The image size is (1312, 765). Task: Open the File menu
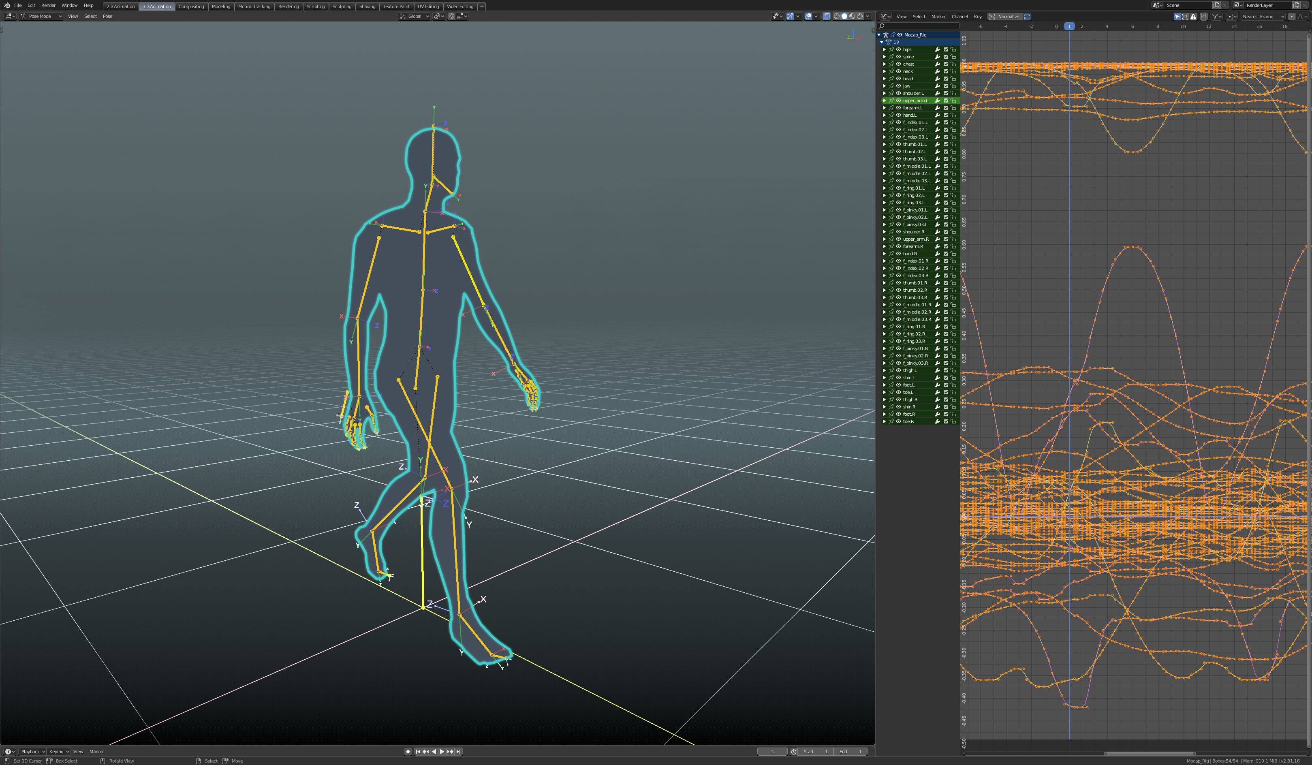tap(18, 5)
